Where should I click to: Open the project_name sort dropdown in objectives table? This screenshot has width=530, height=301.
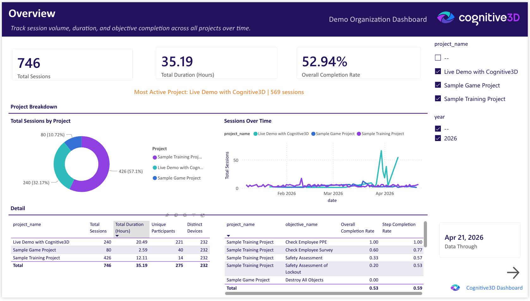pos(228,235)
